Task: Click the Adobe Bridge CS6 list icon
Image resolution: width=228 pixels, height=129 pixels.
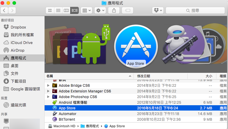Action: [x=55, y=86]
